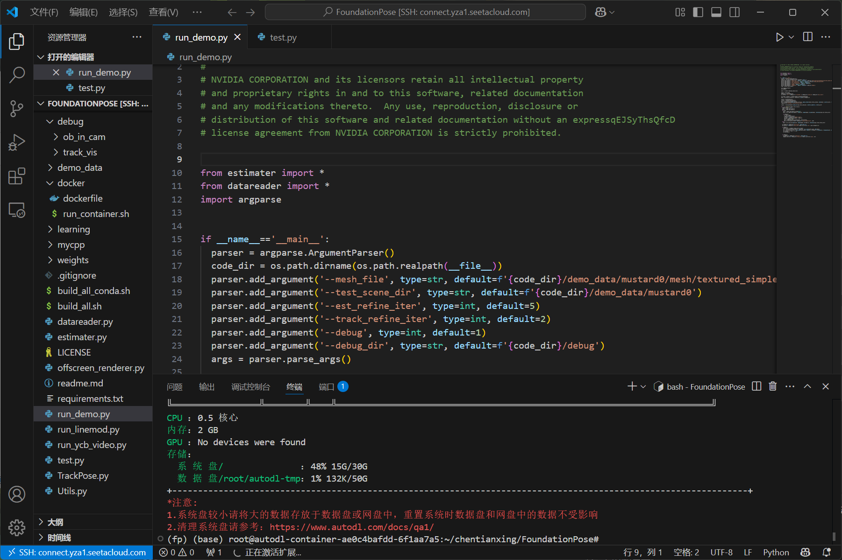Click the Run Python File play button

click(779, 37)
